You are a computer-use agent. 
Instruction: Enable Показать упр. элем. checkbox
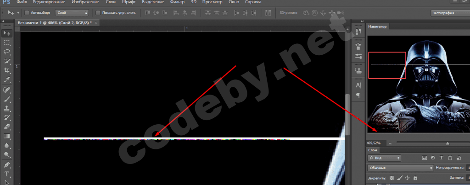[98, 13]
